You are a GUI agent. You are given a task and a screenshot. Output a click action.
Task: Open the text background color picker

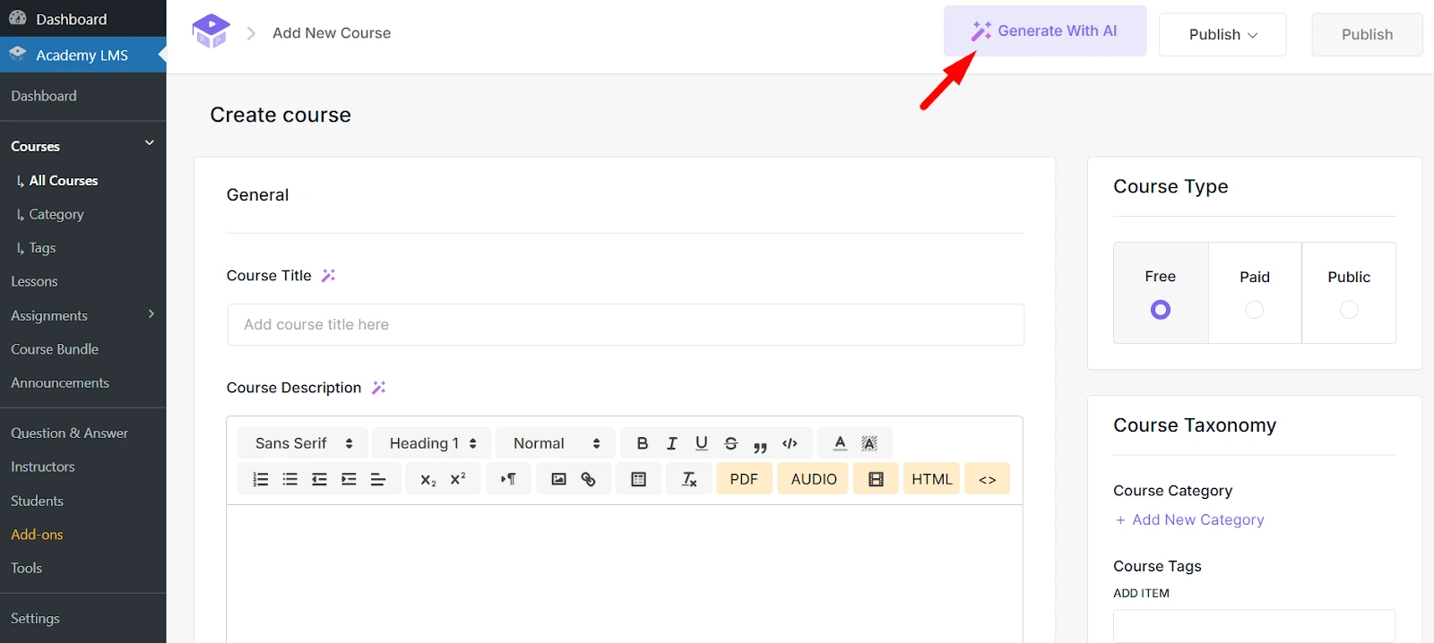pos(869,443)
